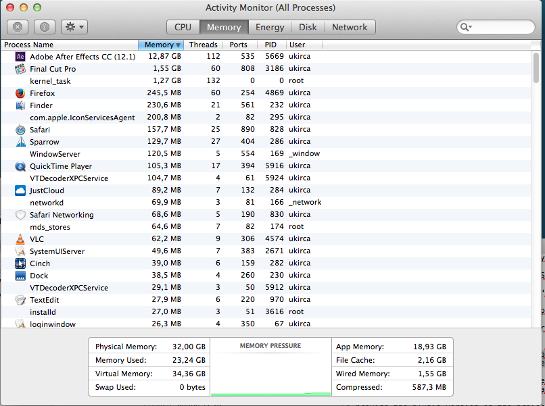Select the kernel_task process row
Screen dimensions: 545x406
tap(266, 81)
